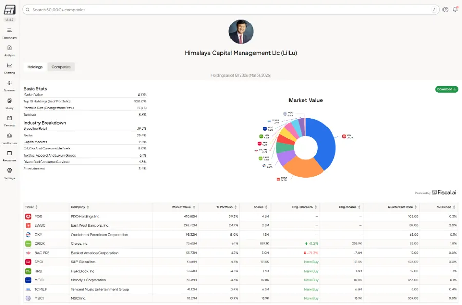Click the MSCI ticker text in table
The height and width of the screenshot is (305, 462).
(39, 298)
